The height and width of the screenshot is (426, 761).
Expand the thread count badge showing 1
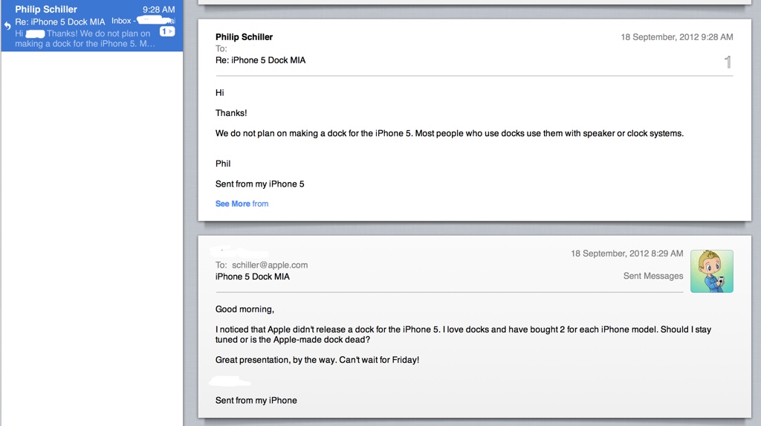(167, 32)
